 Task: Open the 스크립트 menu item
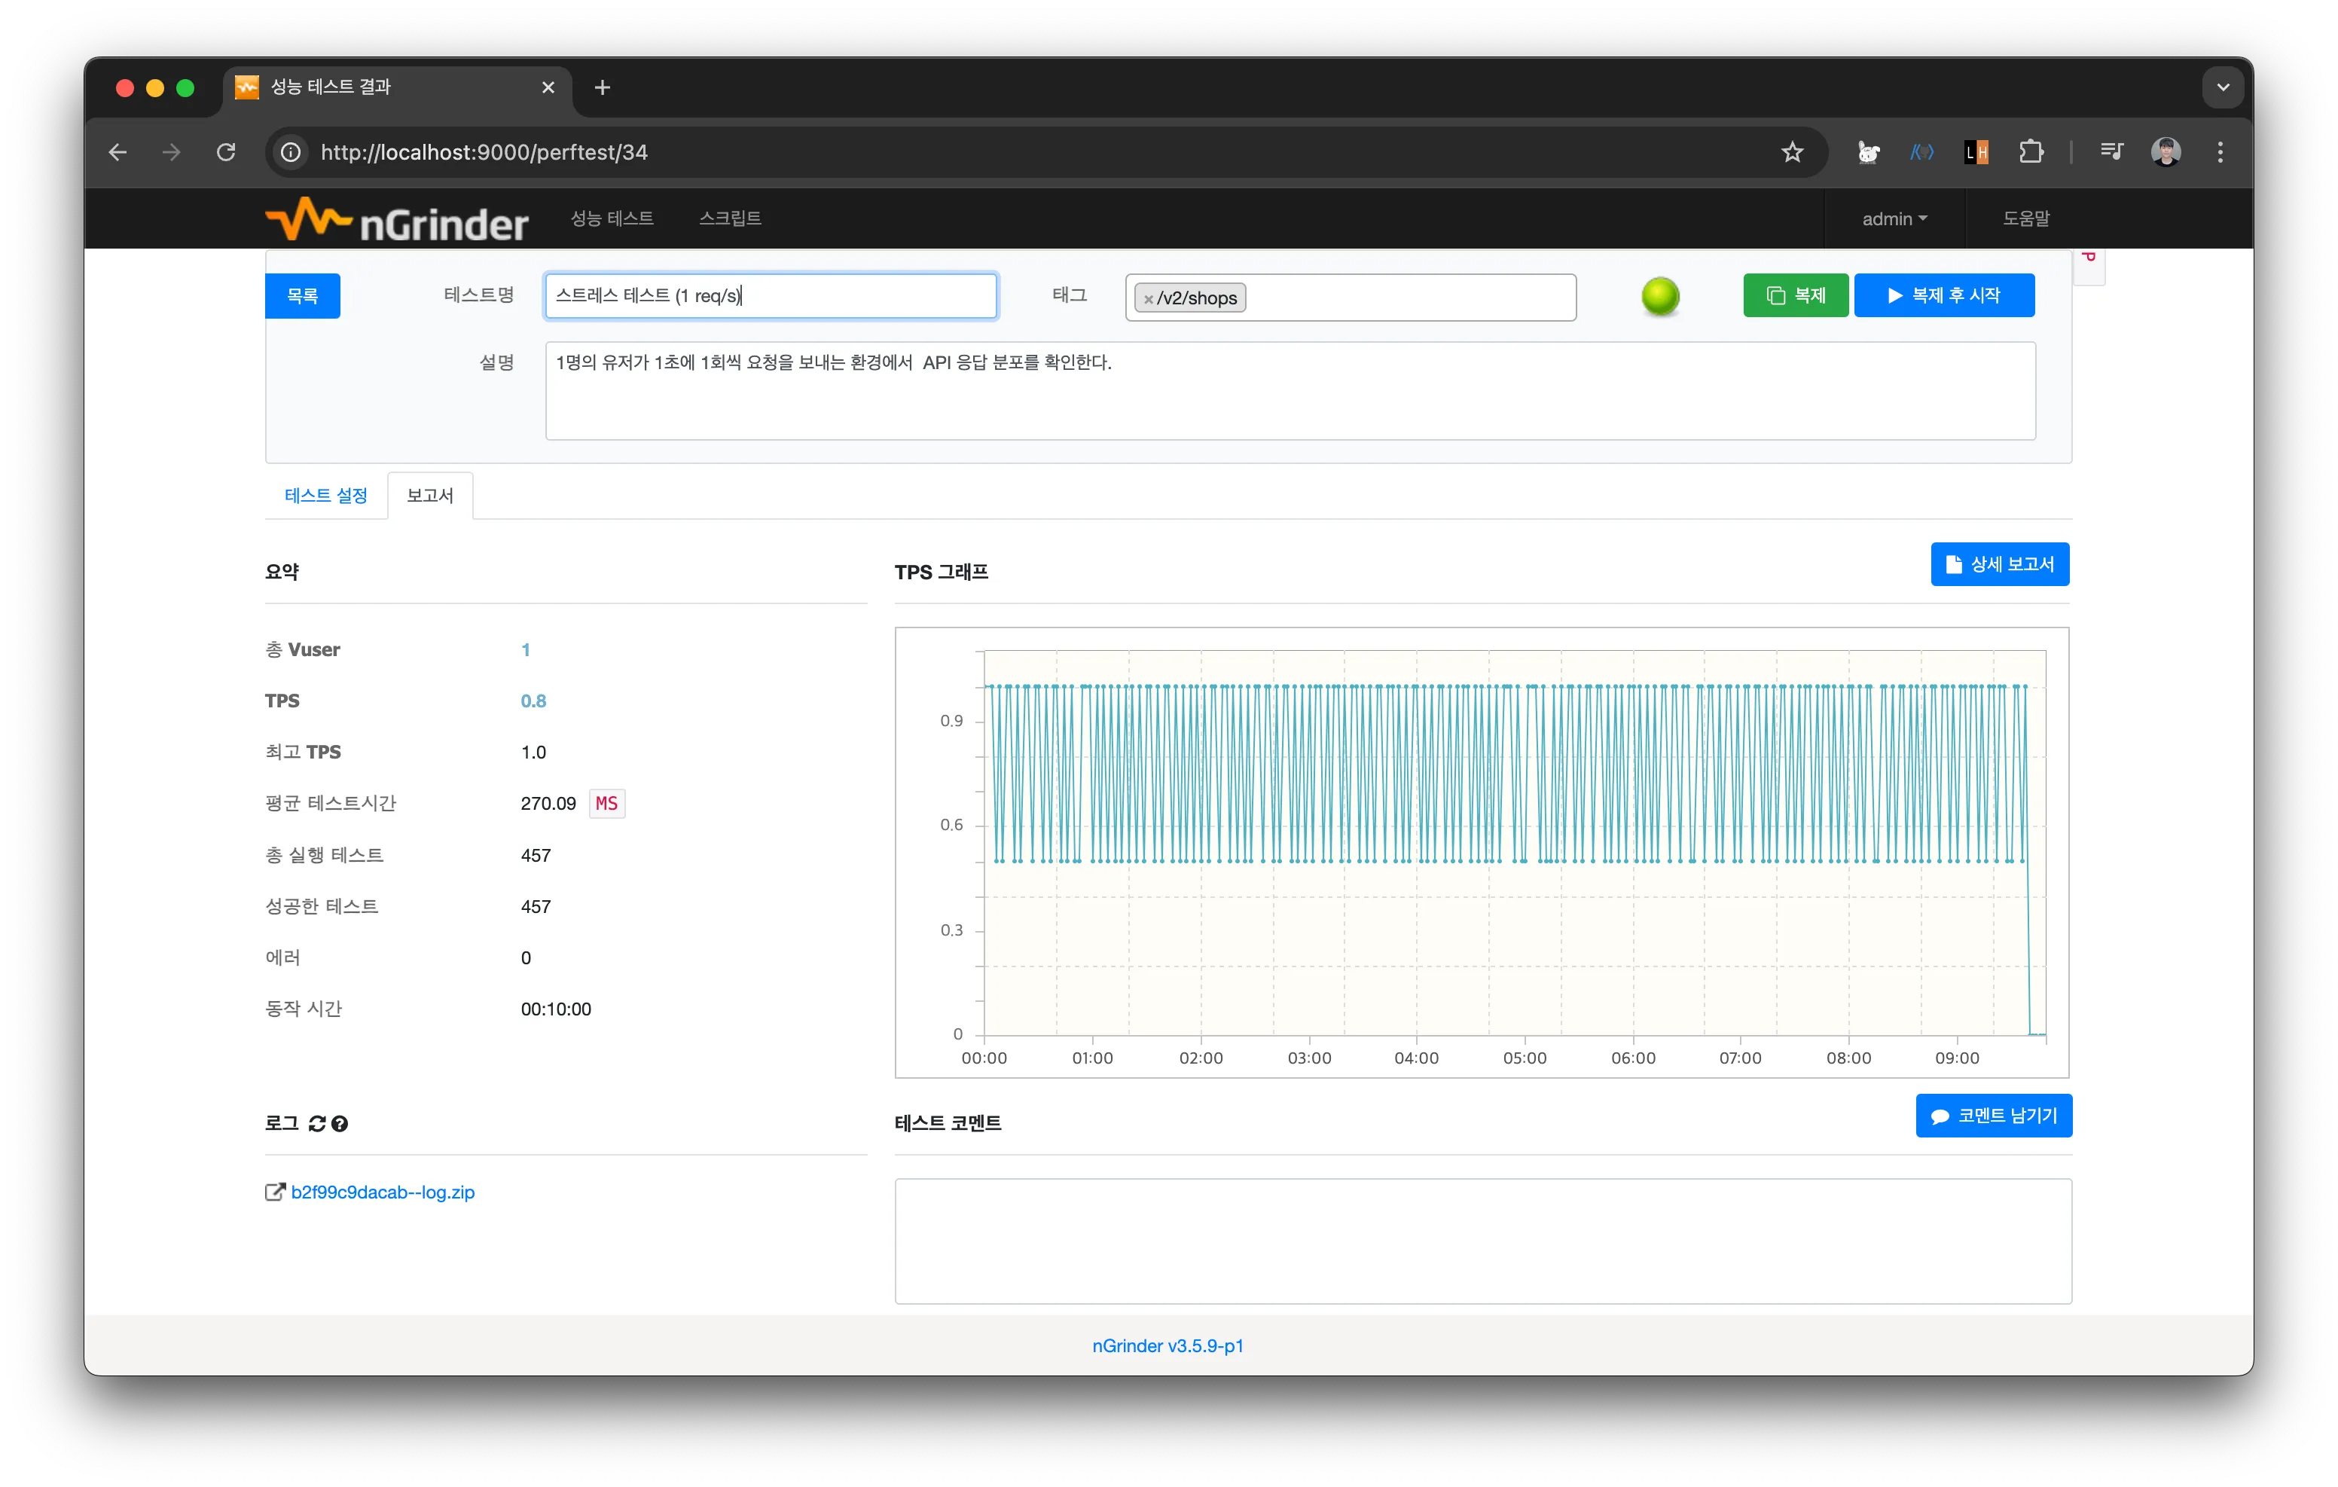[x=730, y=218]
